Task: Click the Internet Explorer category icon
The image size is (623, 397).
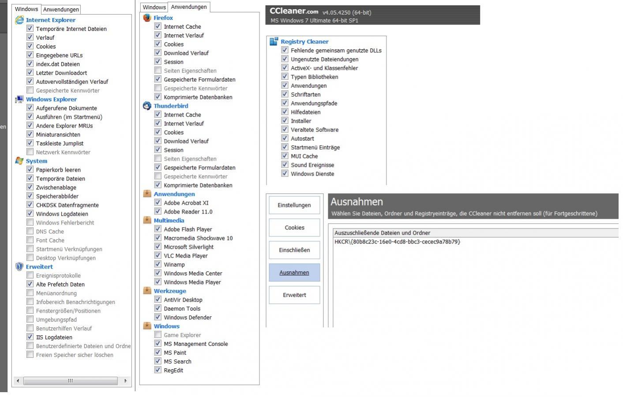Action: (19, 20)
